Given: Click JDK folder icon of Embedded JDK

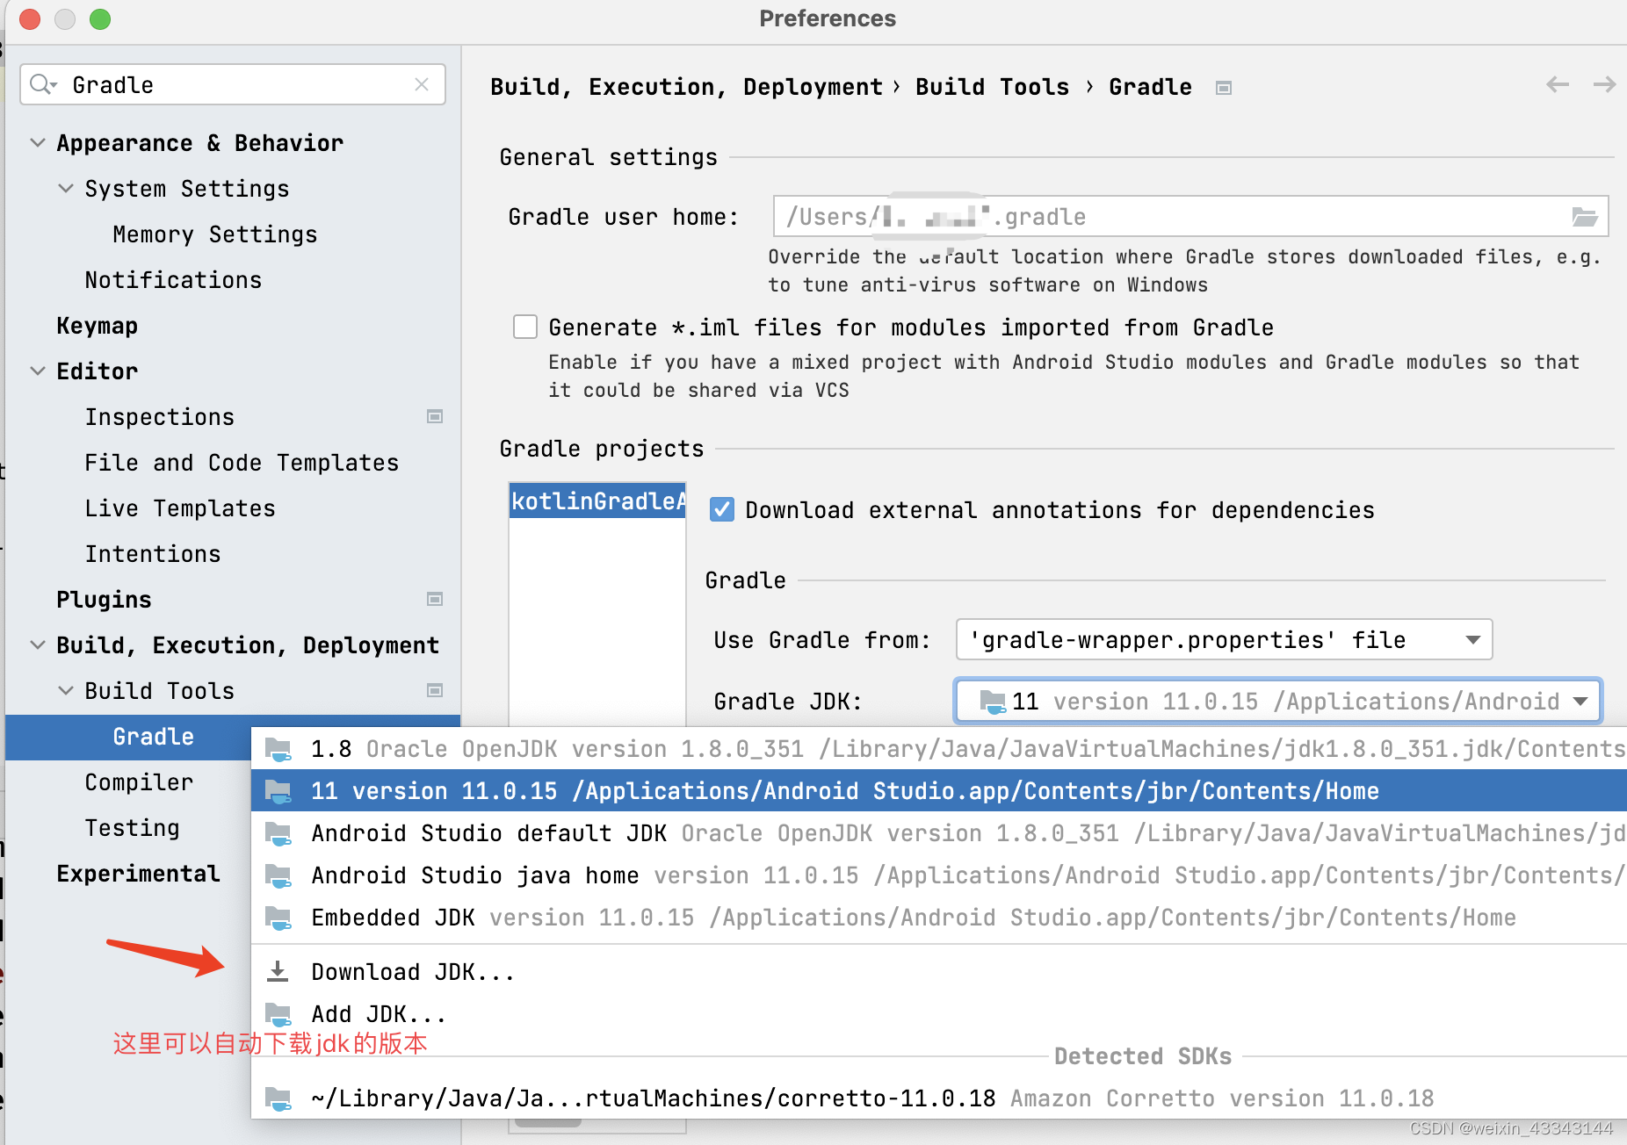Looking at the screenshot, I should point(278,918).
